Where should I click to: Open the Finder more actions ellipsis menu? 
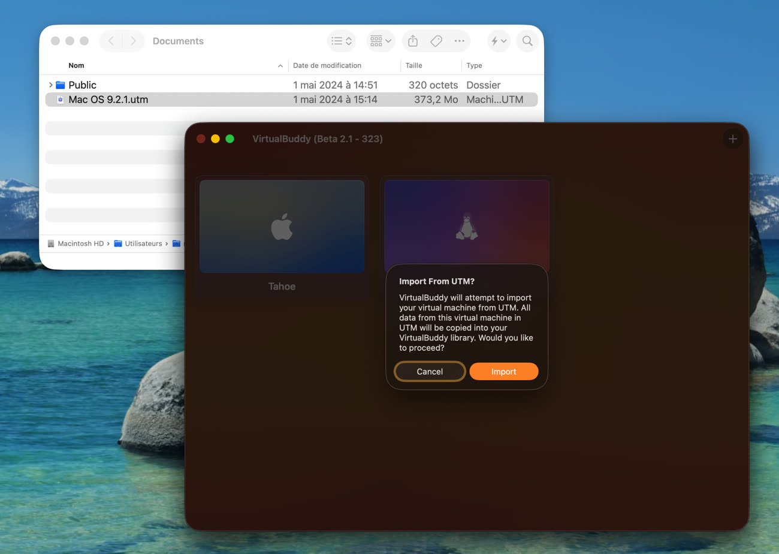[x=460, y=41]
